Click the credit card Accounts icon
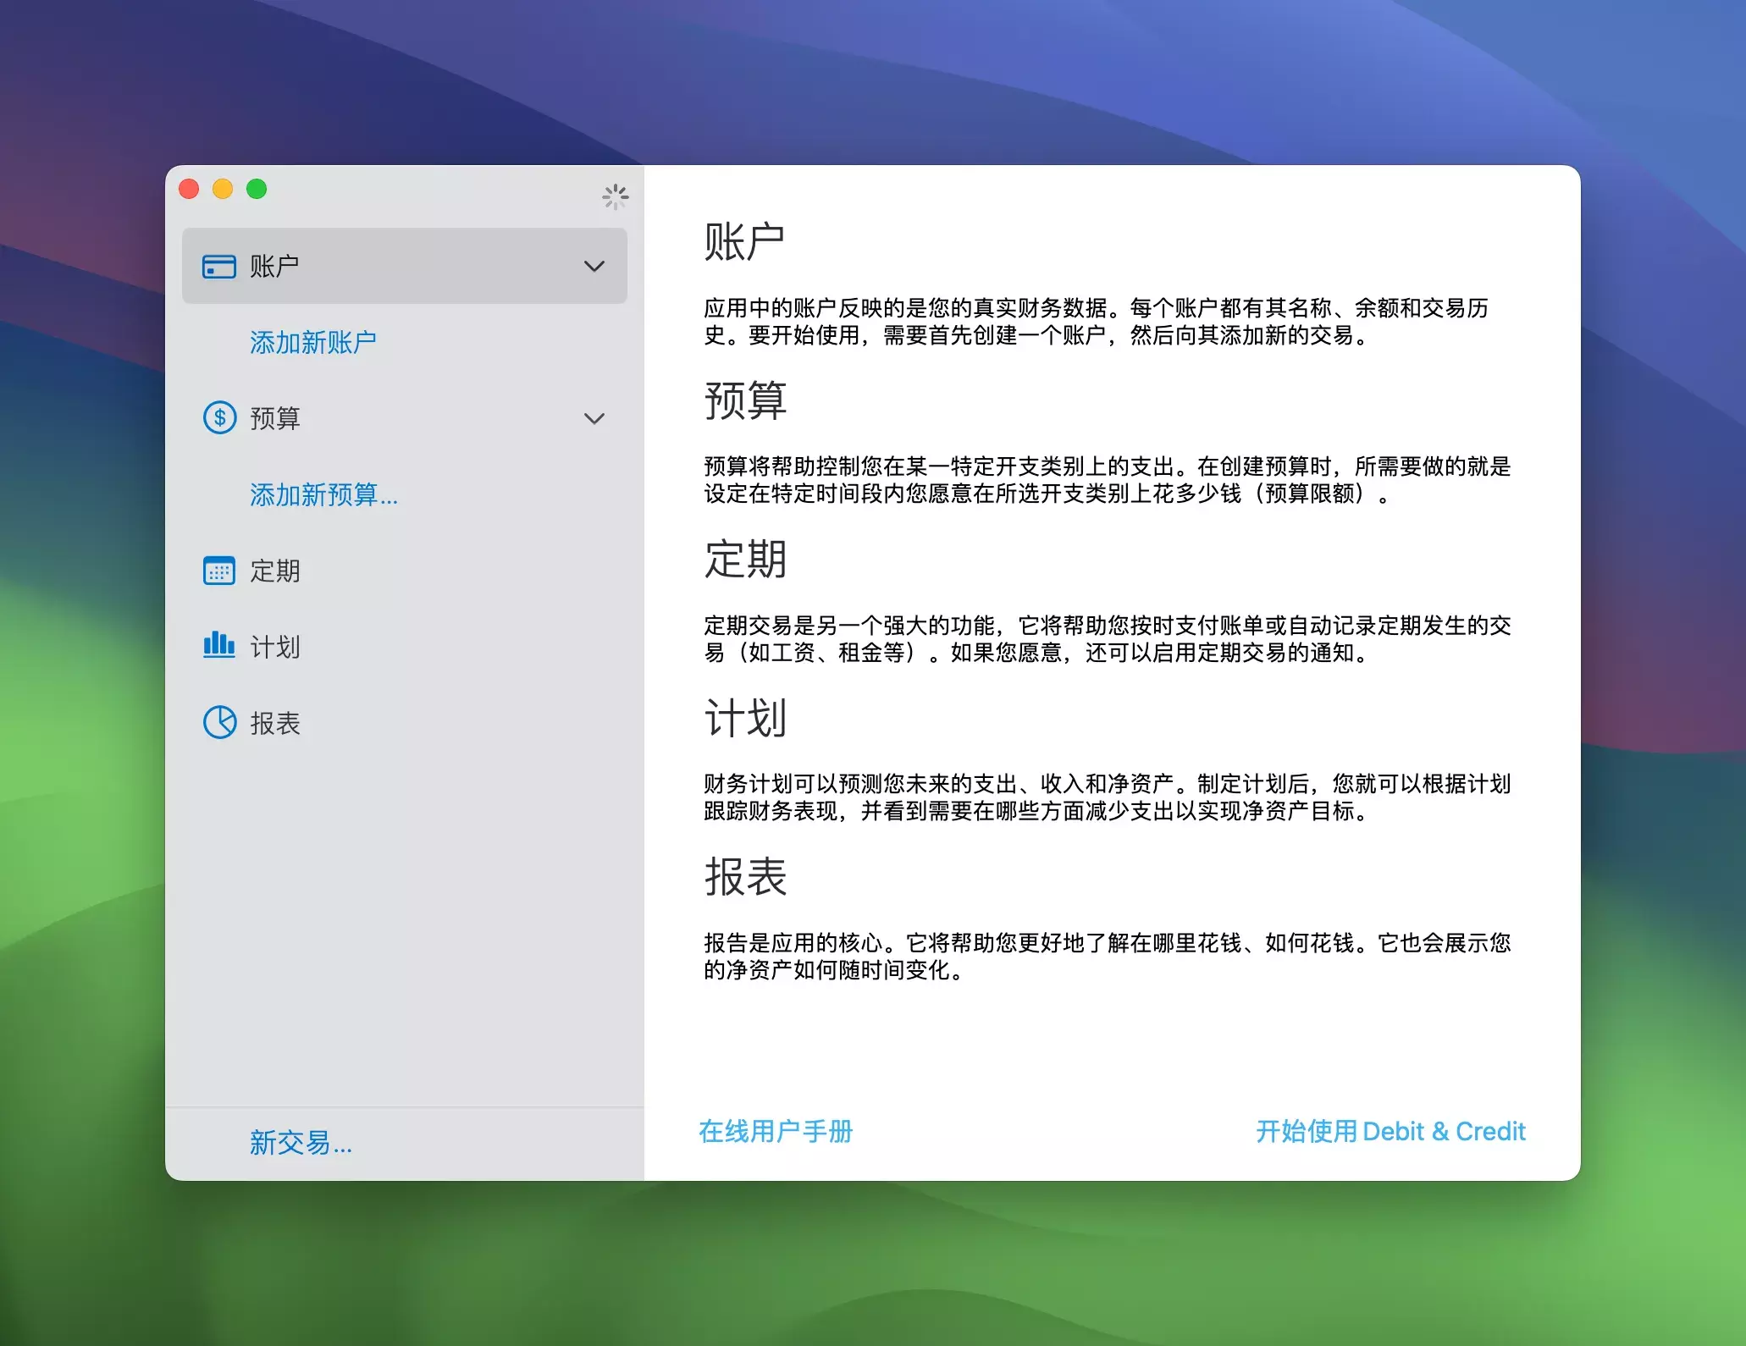Screen dimensions: 1746x1346 coord(219,267)
